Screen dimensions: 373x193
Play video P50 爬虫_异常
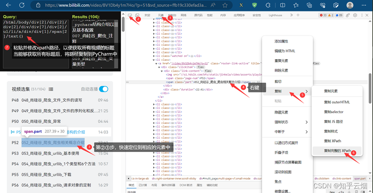pos(60,122)
